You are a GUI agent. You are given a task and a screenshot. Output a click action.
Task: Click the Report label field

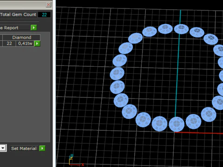point(15,28)
